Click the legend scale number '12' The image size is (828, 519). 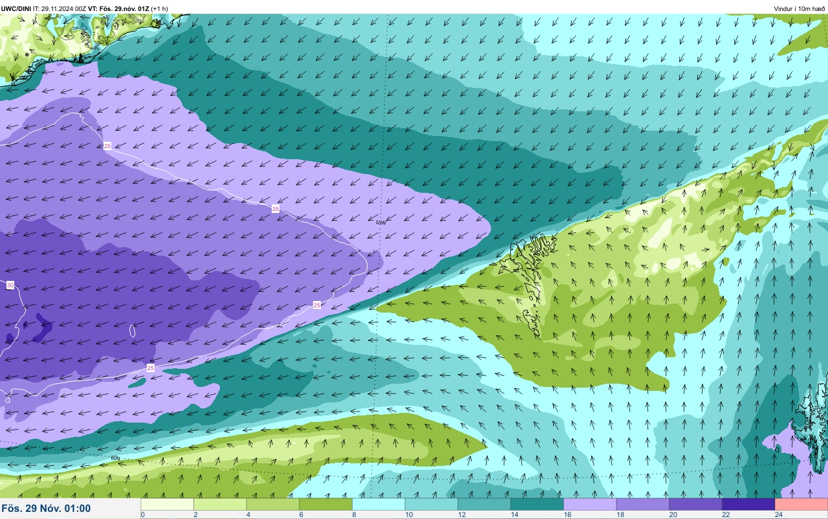[461, 515]
